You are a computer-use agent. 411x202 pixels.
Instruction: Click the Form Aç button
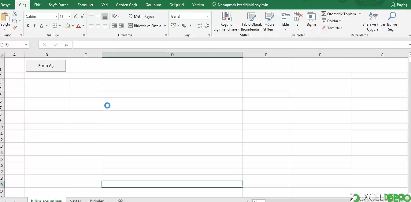[46, 65]
